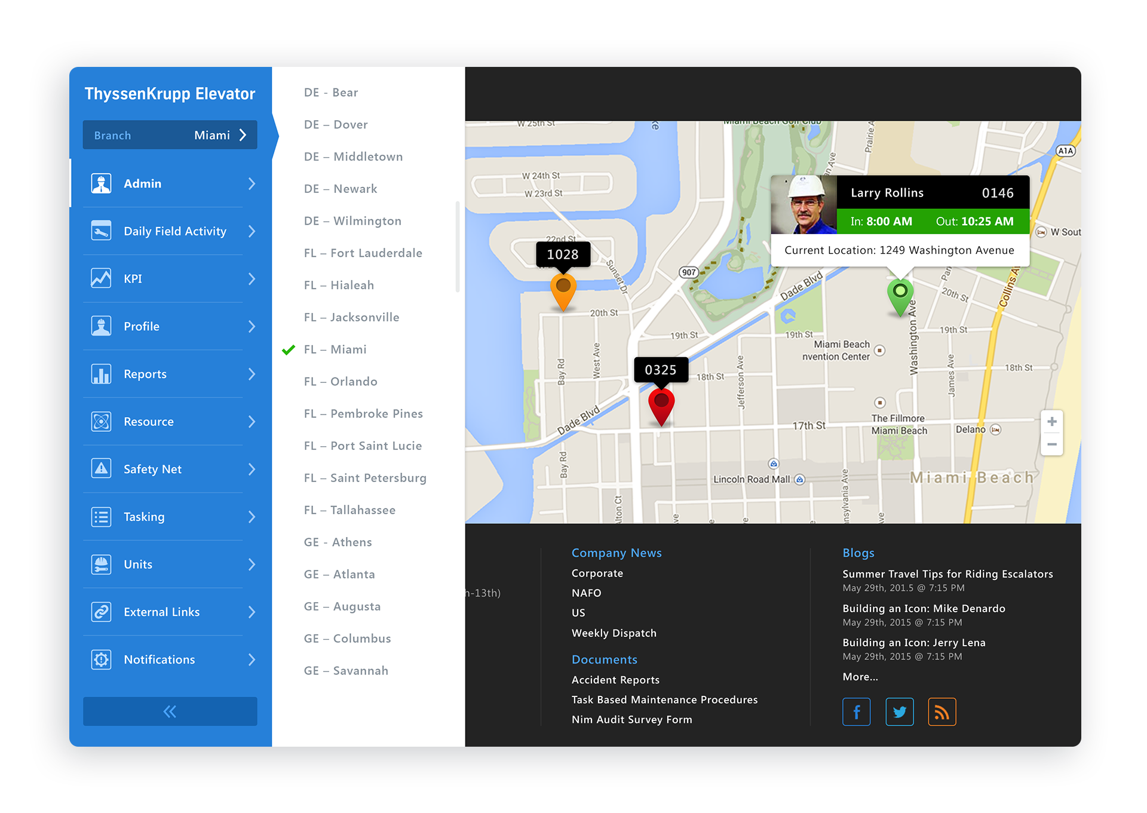Click the Notifications alert icon

[101, 659]
